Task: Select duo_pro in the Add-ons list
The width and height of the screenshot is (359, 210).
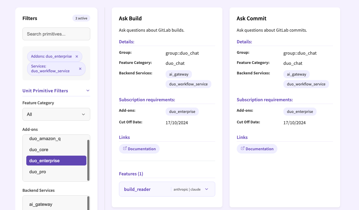Action: coord(56,171)
